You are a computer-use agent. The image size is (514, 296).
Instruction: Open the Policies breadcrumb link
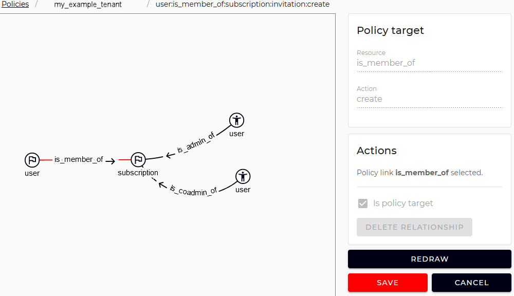[x=14, y=4]
